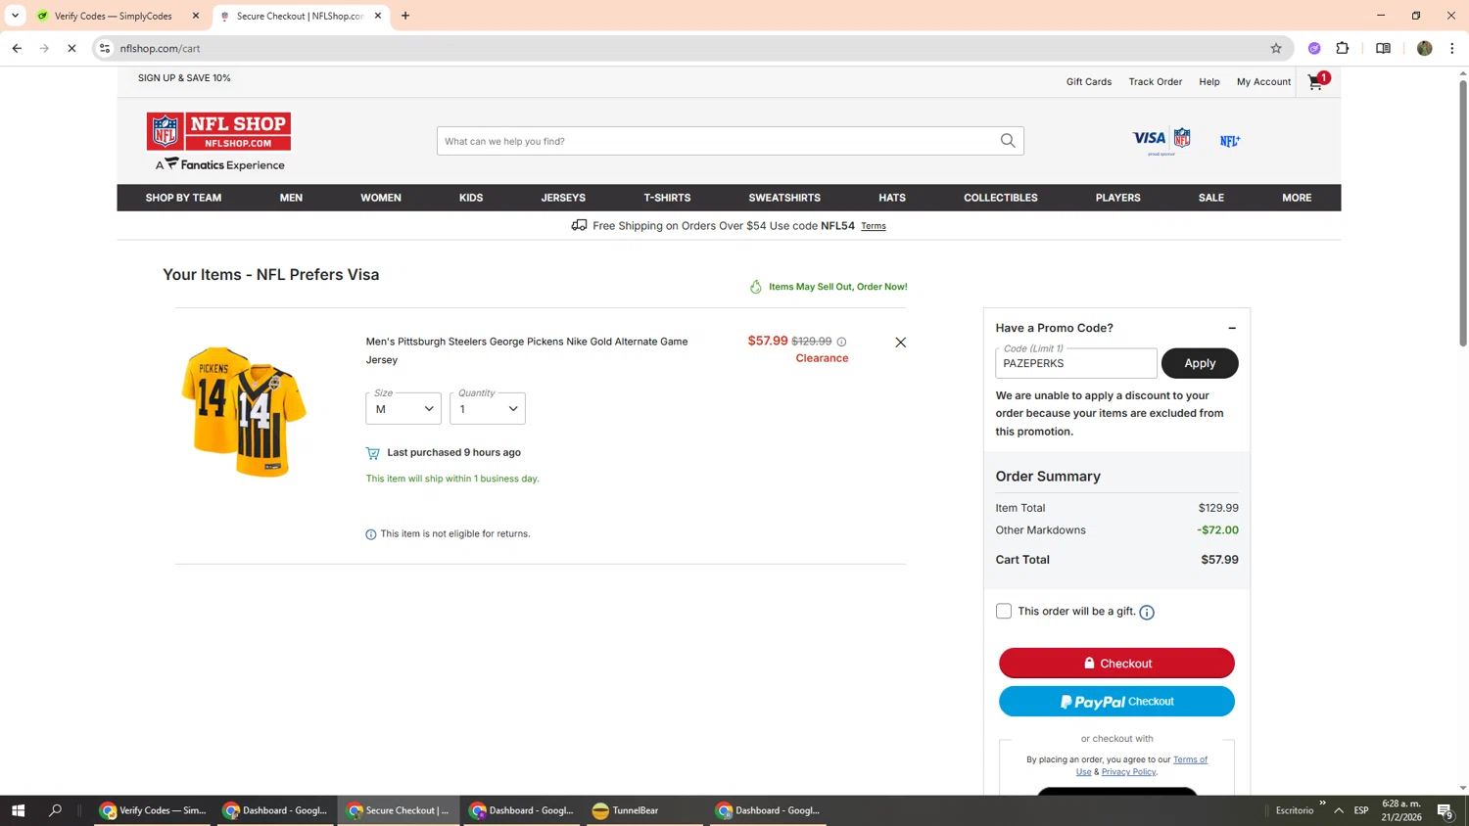Open the Help link

click(x=1209, y=82)
